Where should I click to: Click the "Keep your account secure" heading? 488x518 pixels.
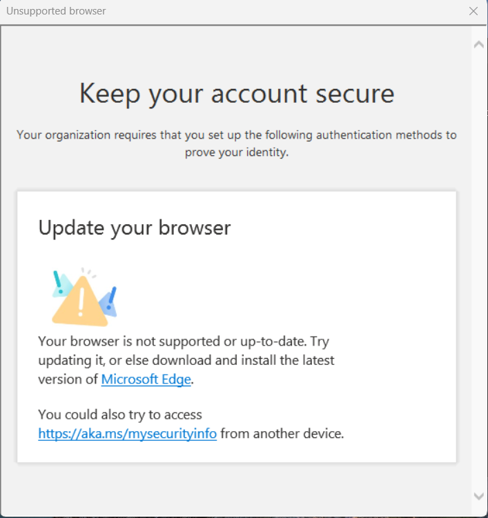click(x=237, y=94)
